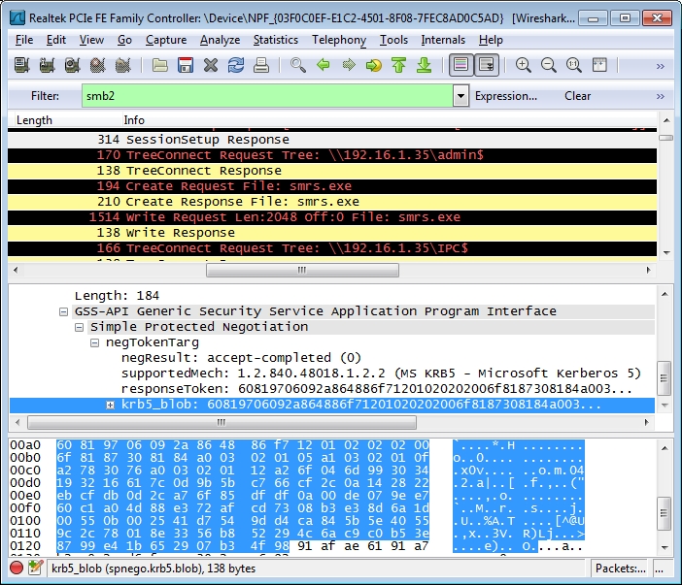Screen dimensions: 682x585
Task: Find a packet magnifier icon
Action: [x=298, y=65]
